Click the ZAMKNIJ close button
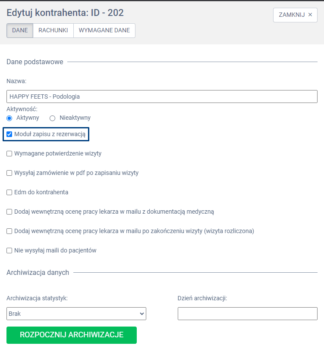 [x=295, y=15]
